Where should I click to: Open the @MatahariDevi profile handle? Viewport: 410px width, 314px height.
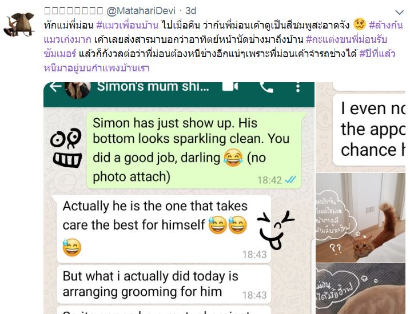[141, 11]
